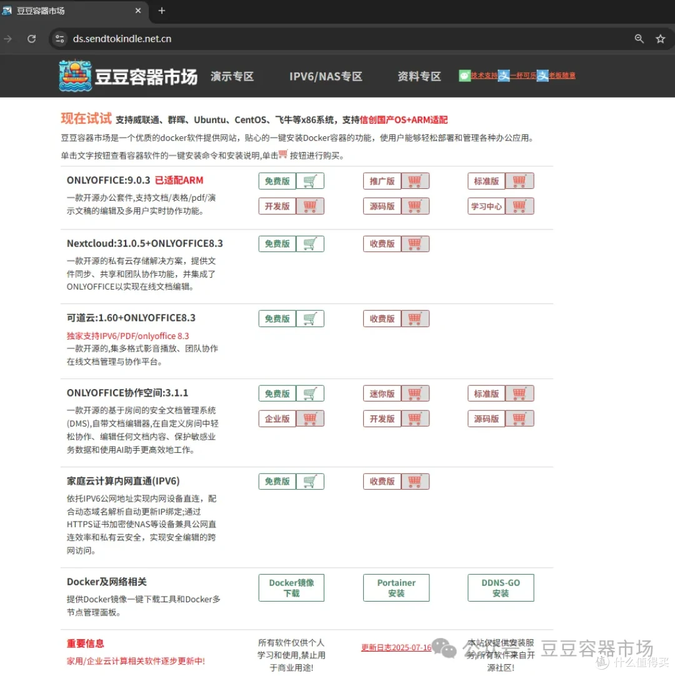Click the ONLYOFFICE 9.0.3 免费版 button

point(277,181)
